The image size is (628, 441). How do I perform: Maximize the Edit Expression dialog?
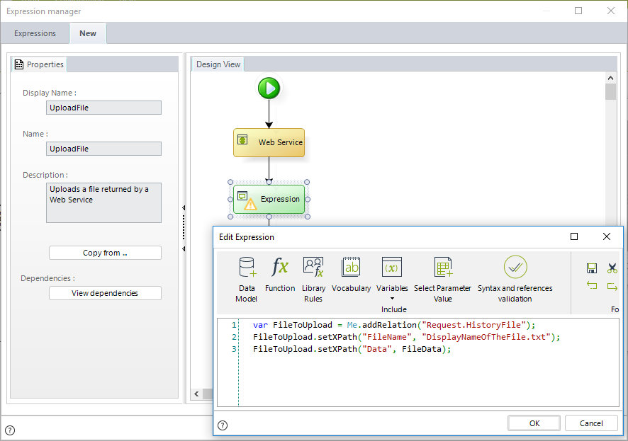click(574, 236)
